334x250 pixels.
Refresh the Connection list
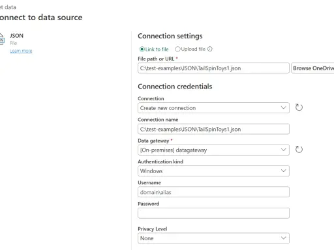pyautogui.click(x=299, y=107)
